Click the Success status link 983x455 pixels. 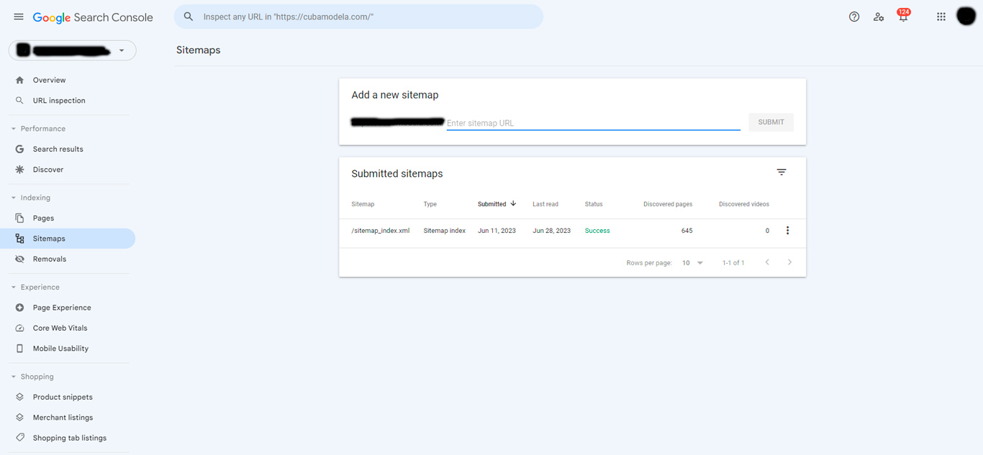(x=597, y=231)
